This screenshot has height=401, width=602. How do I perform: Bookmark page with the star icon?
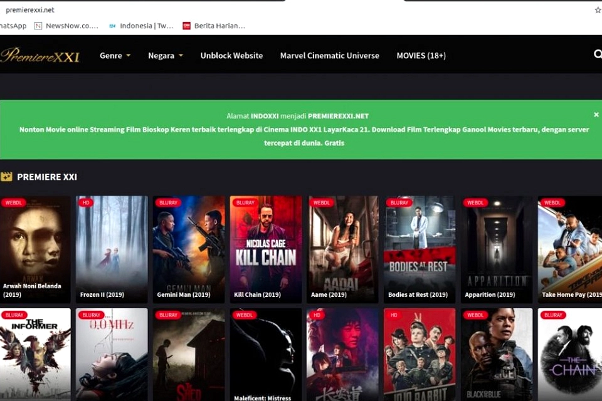pyautogui.click(x=598, y=10)
